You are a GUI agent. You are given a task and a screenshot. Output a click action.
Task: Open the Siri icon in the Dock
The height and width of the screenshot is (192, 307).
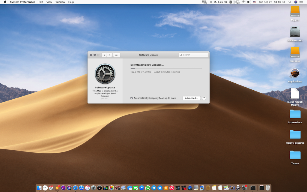point(69,188)
